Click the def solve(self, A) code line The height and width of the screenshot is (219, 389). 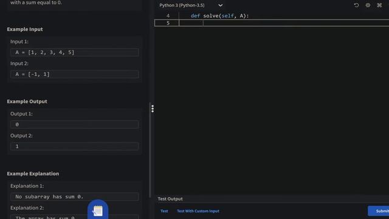[x=219, y=16]
